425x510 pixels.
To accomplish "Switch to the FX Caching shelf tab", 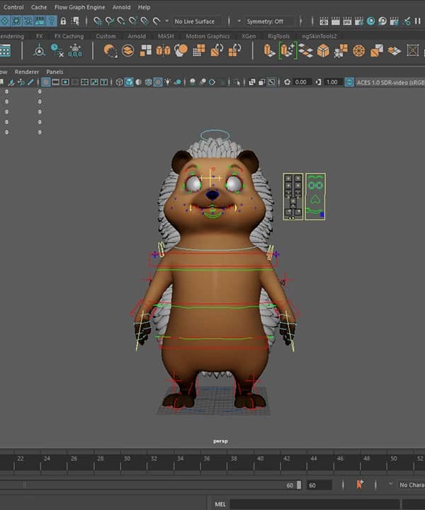I will click(69, 36).
